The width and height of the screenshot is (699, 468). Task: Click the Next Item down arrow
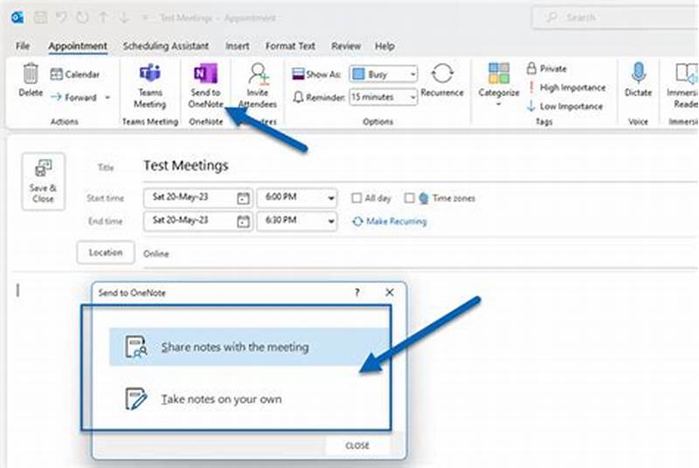click(124, 17)
